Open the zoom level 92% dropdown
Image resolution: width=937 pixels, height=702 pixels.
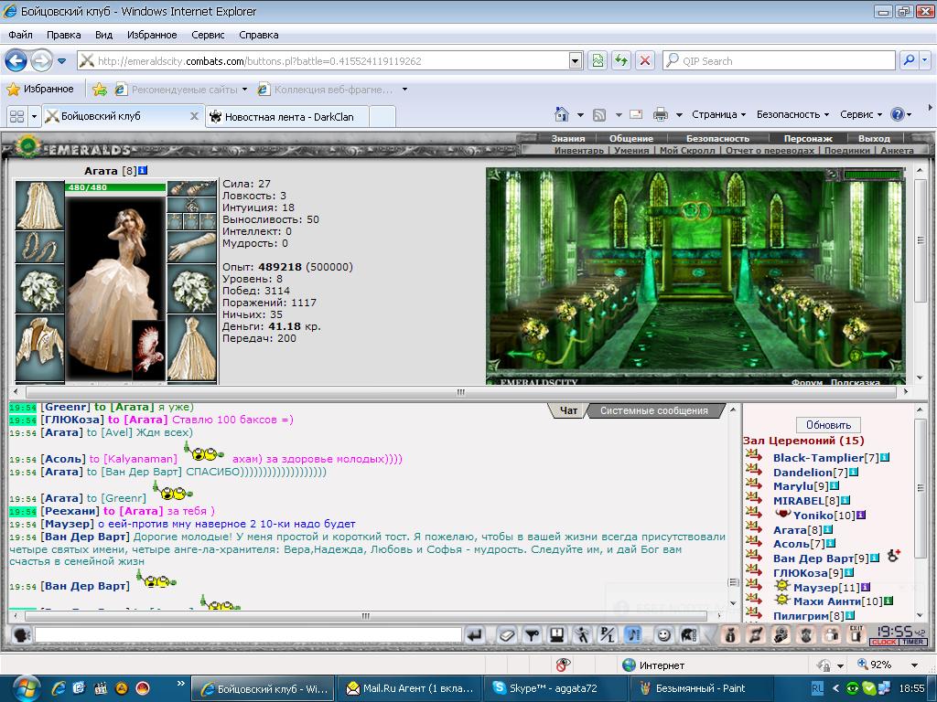click(x=914, y=665)
